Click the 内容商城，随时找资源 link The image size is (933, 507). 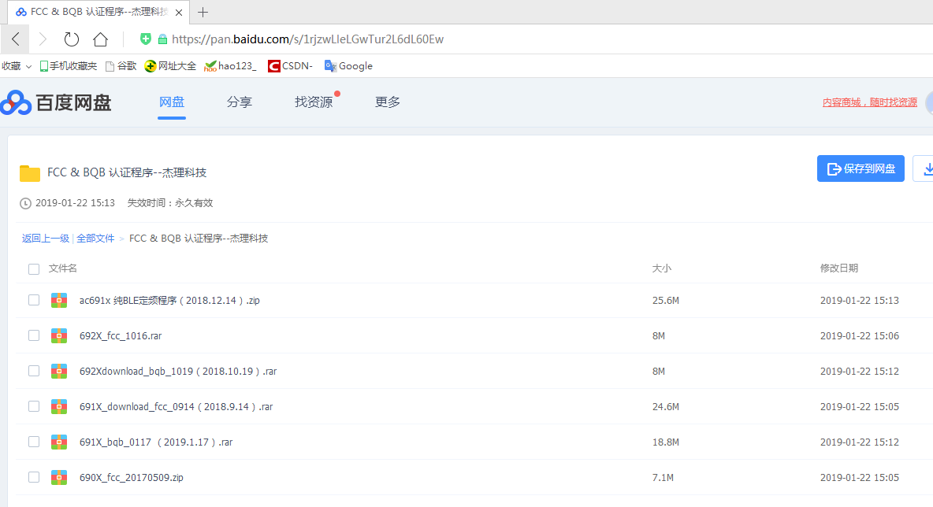point(870,102)
